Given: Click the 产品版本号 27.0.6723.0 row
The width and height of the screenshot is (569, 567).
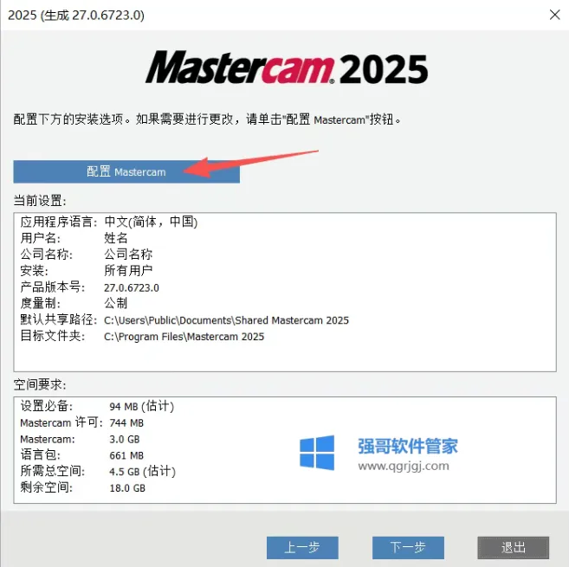Looking at the screenshot, I should tap(89, 287).
